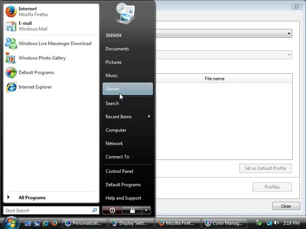The image size is (306, 229).
Task: Open Pictures folder
Action: (128, 62)
